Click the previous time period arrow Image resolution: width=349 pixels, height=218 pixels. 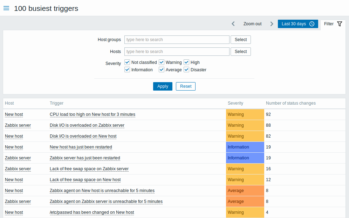click(x=233, y=24)
